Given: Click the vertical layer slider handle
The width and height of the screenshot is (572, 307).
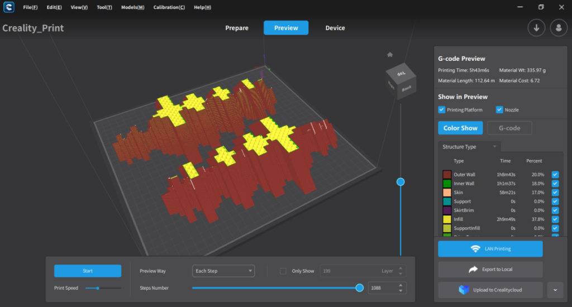Looking at the screenshot, I should coord(401,182).
